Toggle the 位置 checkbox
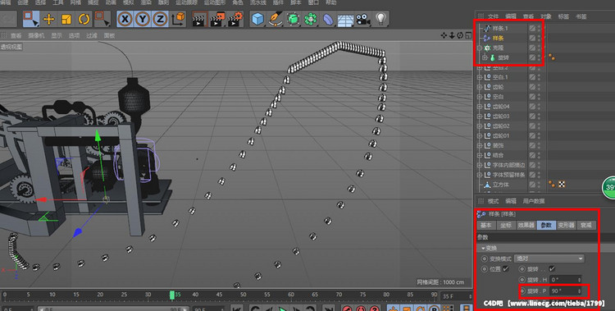This screenshot has height=311, width=615. [x=506, y=269]
